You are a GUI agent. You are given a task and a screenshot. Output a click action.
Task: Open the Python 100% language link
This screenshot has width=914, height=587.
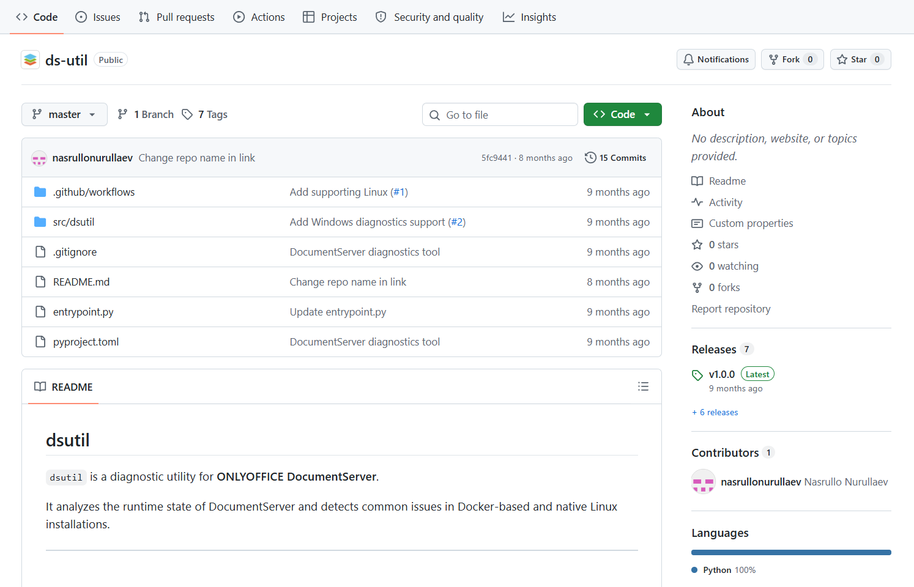coord(724,570)
